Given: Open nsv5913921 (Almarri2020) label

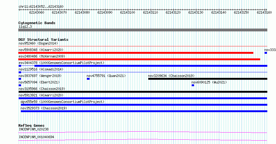Looking at the screenshot, I should click(41, 95).
